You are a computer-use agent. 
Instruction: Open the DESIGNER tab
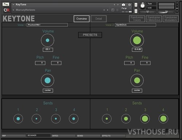(38, 135)
